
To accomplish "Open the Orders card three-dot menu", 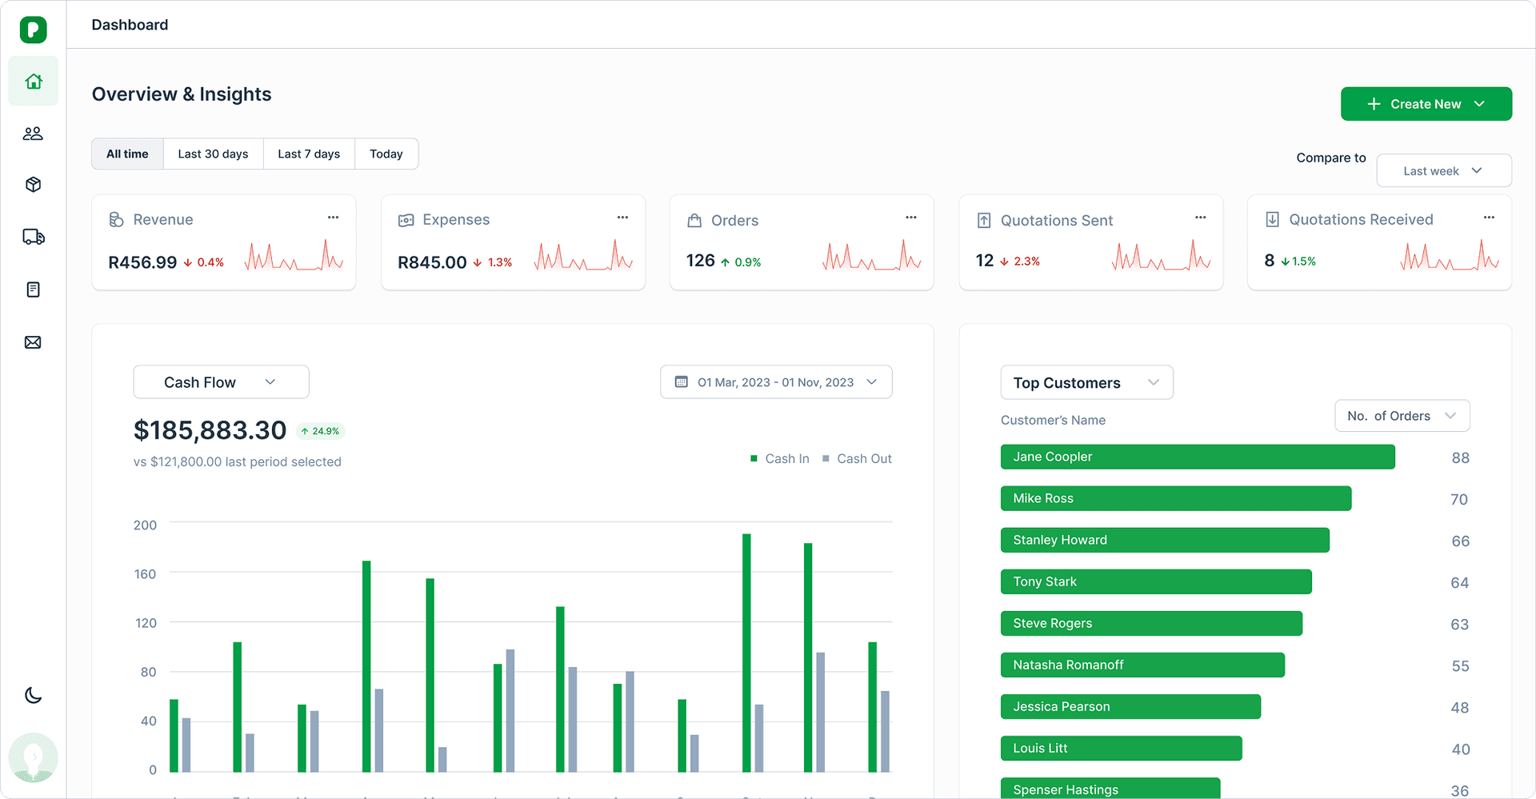I will click(910, 218).
